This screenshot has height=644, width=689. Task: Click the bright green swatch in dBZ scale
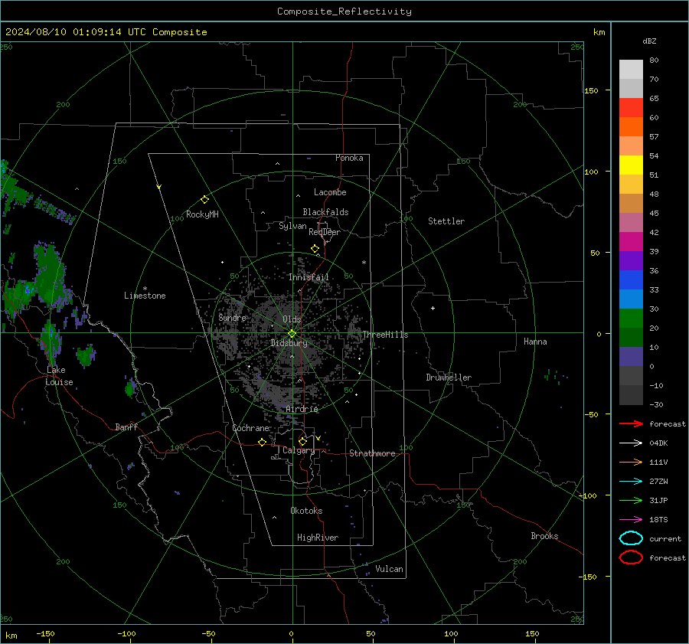(x=631, y=318)
